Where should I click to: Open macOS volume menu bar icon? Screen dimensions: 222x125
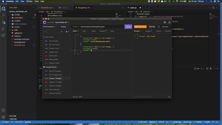(x=165, y=1)
